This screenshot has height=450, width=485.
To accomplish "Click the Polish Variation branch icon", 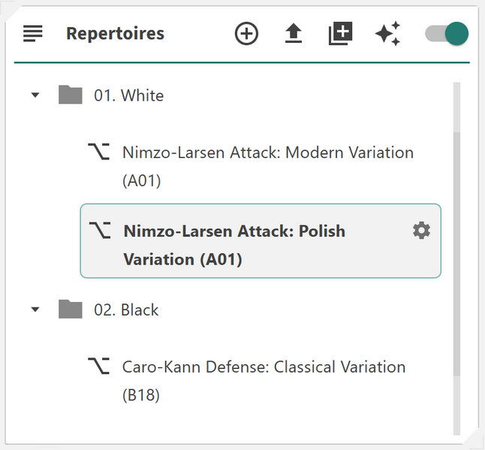I will pos(98,231).
